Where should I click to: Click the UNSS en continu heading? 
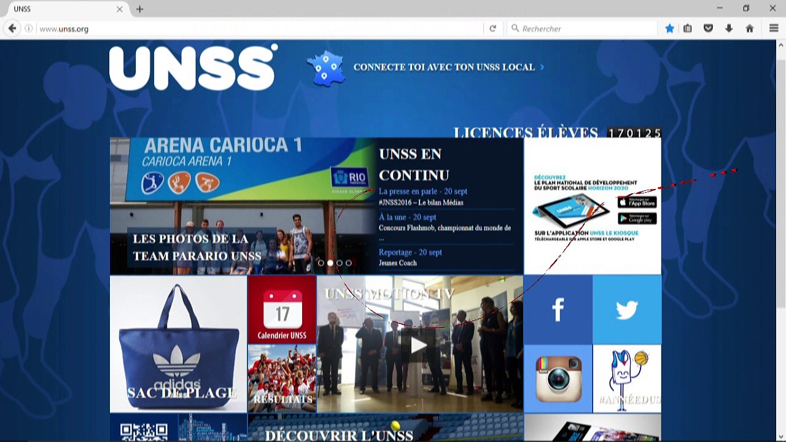pos(414,165)
